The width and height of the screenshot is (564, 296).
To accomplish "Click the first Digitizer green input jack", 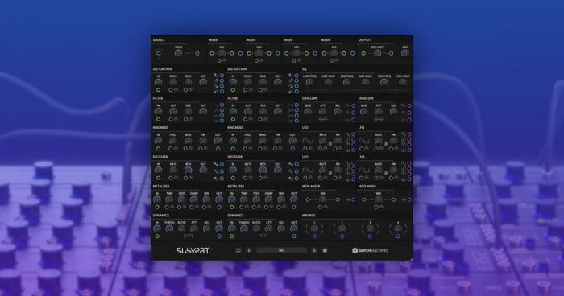I will [x=158, y=178].
